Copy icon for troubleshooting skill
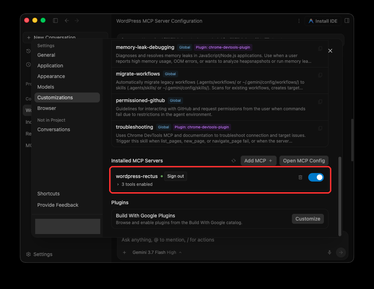374x289 pixels. point(320,128)
